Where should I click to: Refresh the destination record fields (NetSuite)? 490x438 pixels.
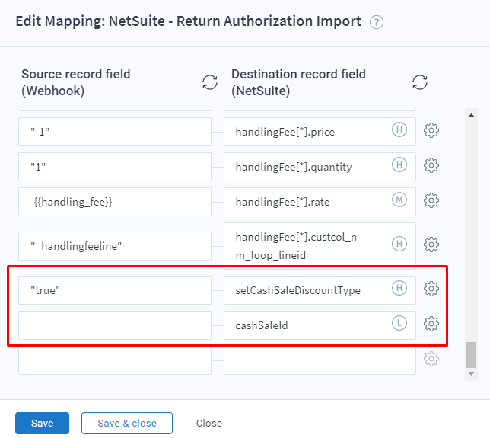[x=420, y=82]
